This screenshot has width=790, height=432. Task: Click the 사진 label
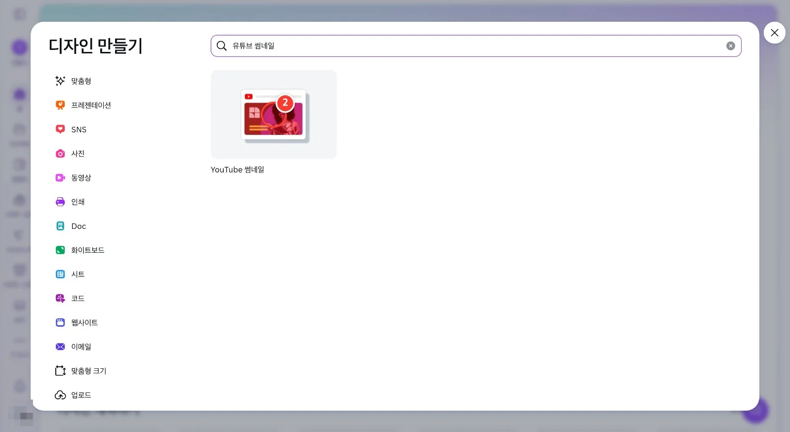pyautogui.click(x=78, y=153)
